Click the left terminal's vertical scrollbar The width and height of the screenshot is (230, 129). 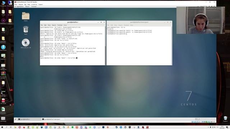tap(105, 46)
